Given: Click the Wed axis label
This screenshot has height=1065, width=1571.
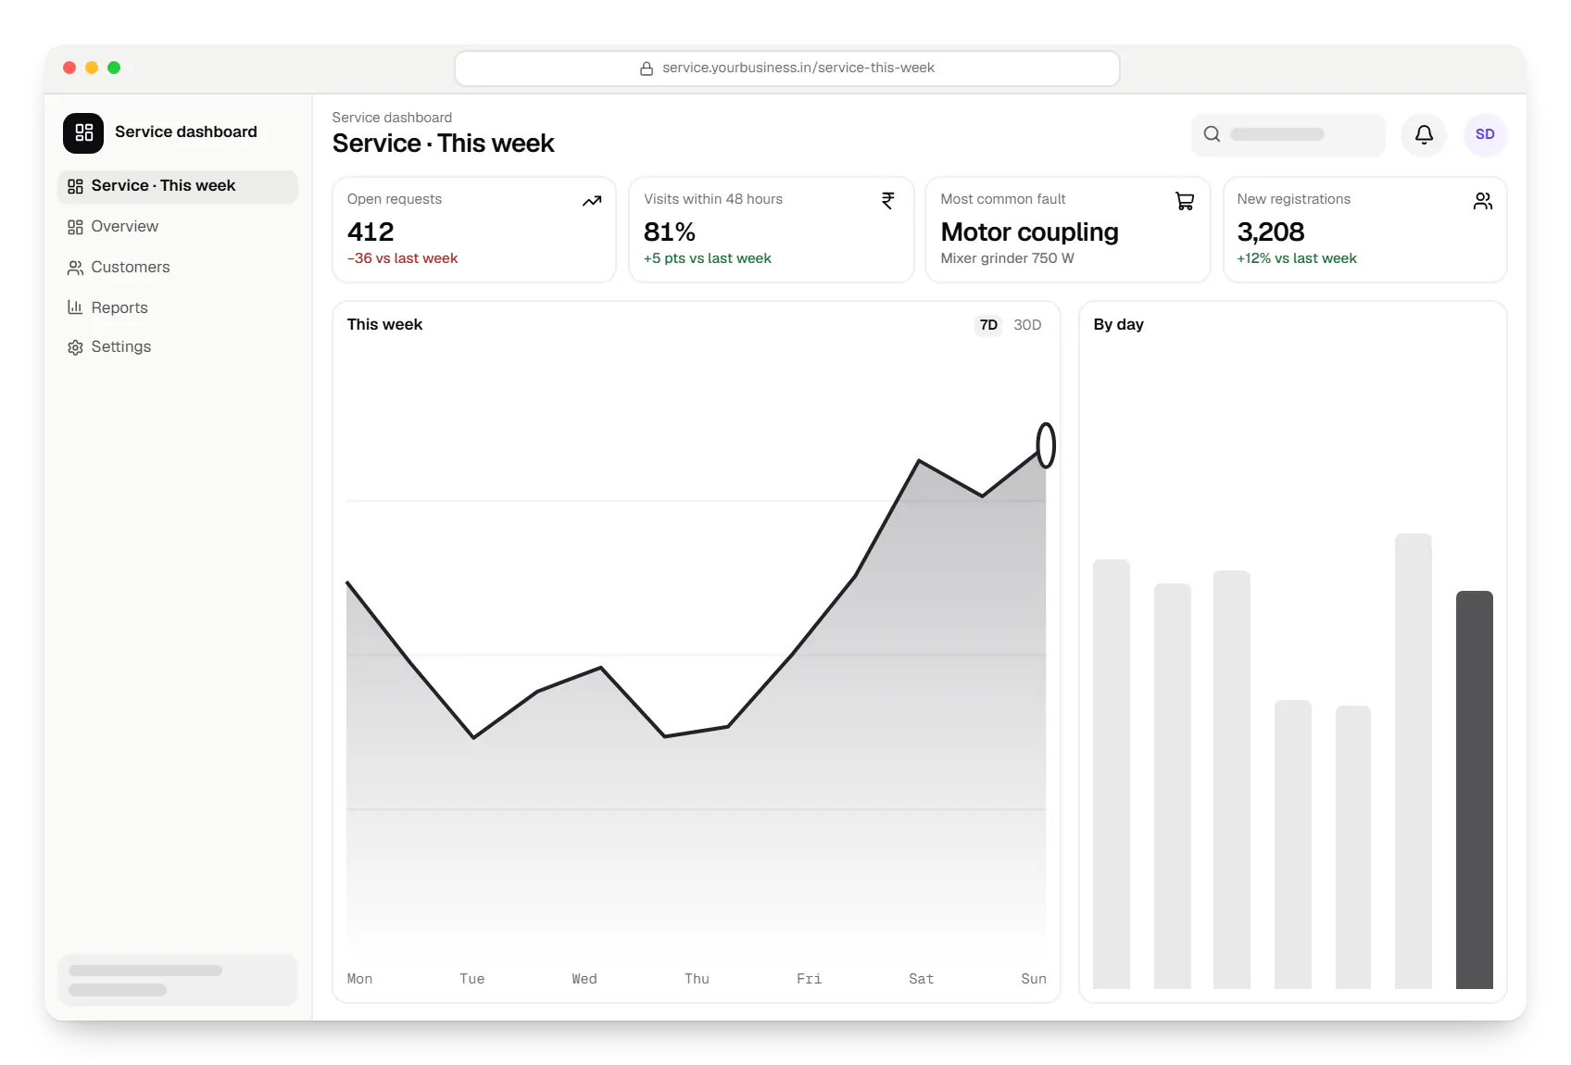Looking at the screenshot, I should click(x=584, y=979).
